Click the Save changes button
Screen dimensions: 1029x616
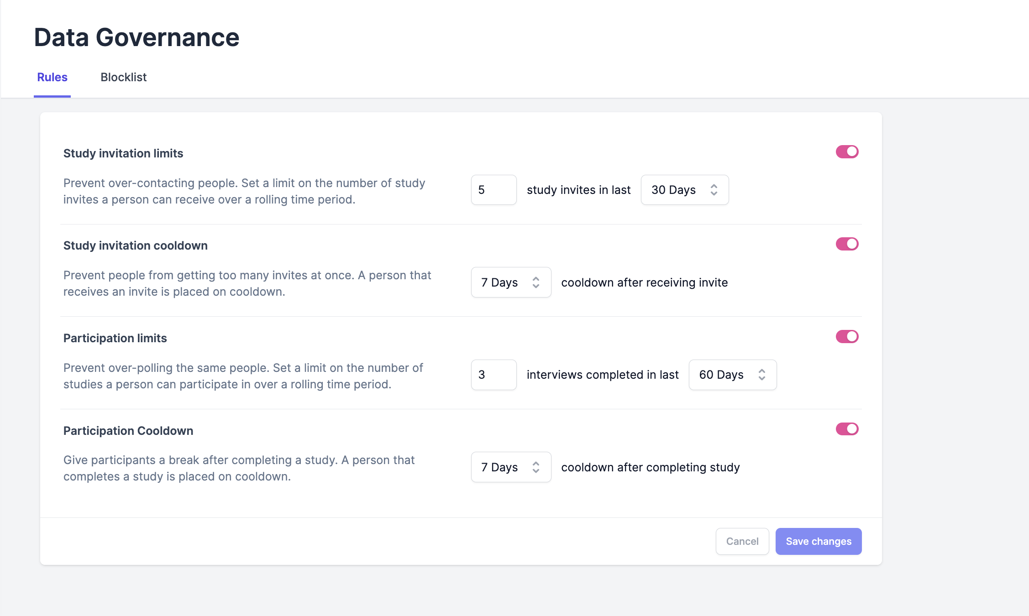[818, 541]
